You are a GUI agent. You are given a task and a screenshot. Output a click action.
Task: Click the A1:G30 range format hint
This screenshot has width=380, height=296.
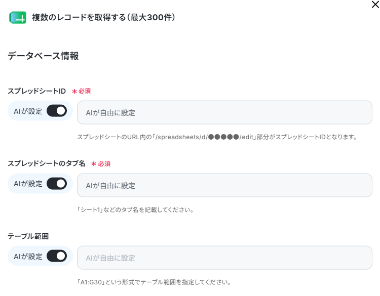tap(154, 282)
